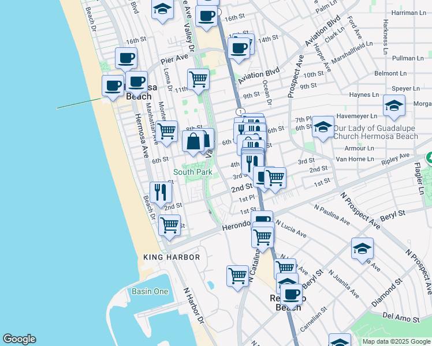Click the Route 1 highway shield
Screen dimensions: 432x346
pyautogui.click(x=240, y=111)
